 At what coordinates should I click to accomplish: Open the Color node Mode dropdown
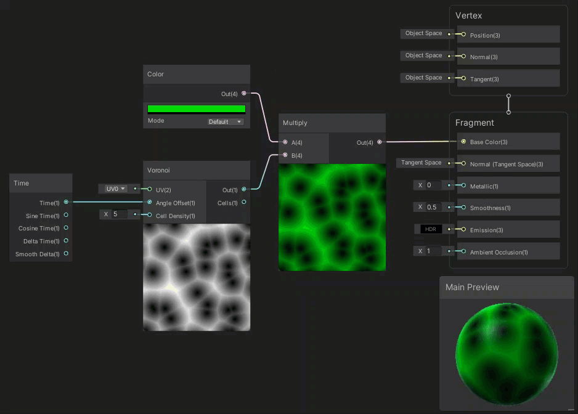[226, 121]
